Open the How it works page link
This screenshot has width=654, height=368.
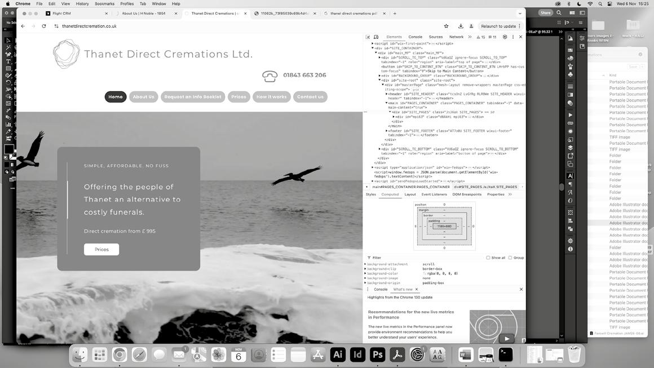coord(272,97)
